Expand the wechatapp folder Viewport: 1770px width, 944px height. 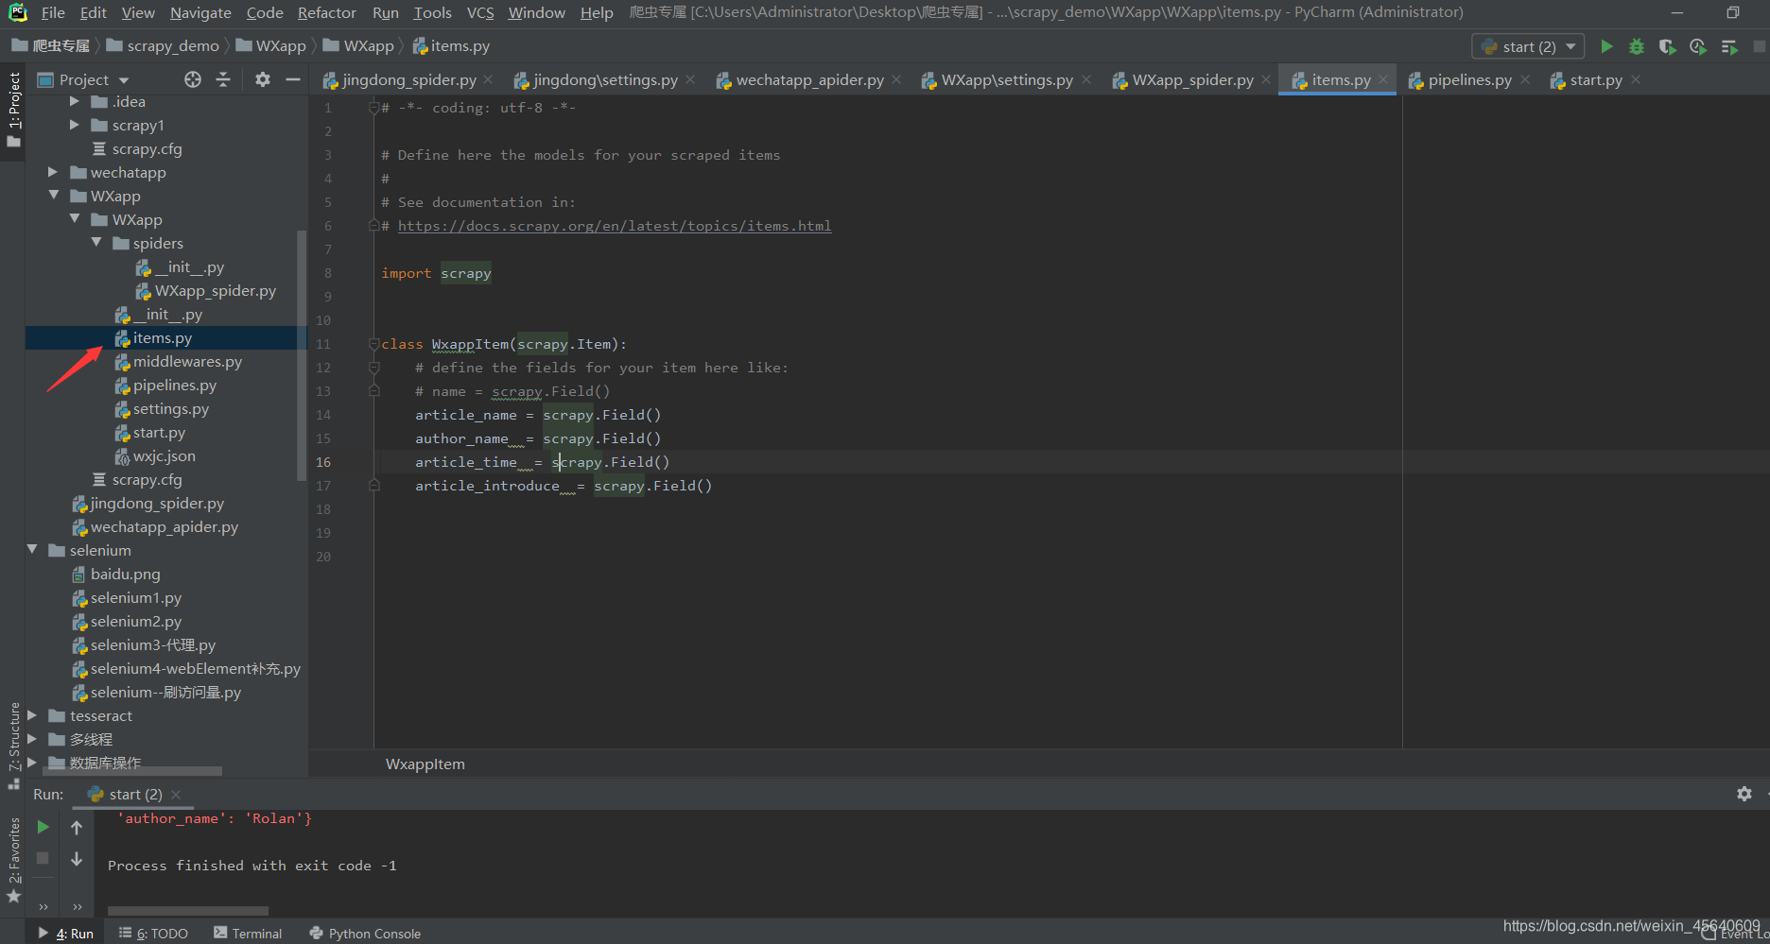tap(53, 172)
